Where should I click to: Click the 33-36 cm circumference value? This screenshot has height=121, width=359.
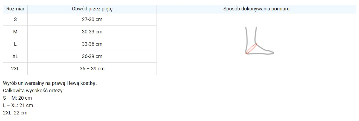click(92, 44)
